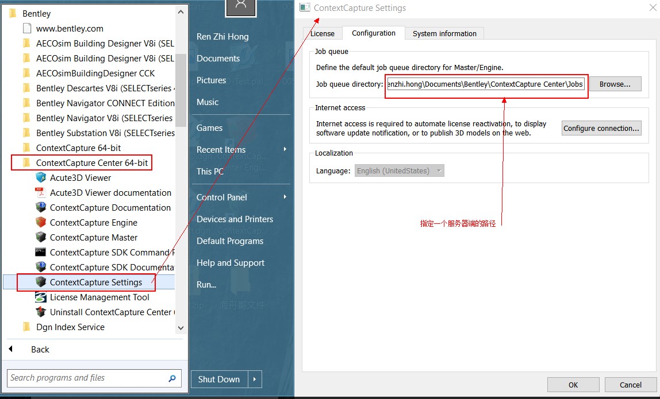The image size is (660, 399).
Task: Open the Acute3D Viewer app icon
Action: click(x=41, y=177)
